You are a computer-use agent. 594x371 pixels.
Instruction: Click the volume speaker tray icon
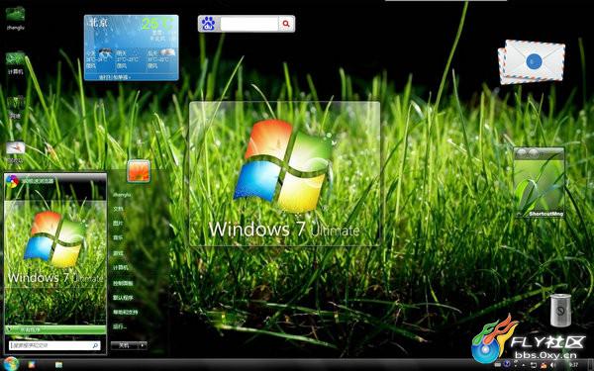(x=551, y=365)
